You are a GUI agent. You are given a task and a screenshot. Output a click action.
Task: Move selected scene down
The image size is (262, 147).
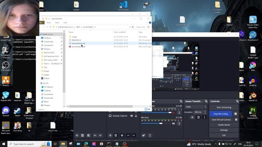[100, 135]
